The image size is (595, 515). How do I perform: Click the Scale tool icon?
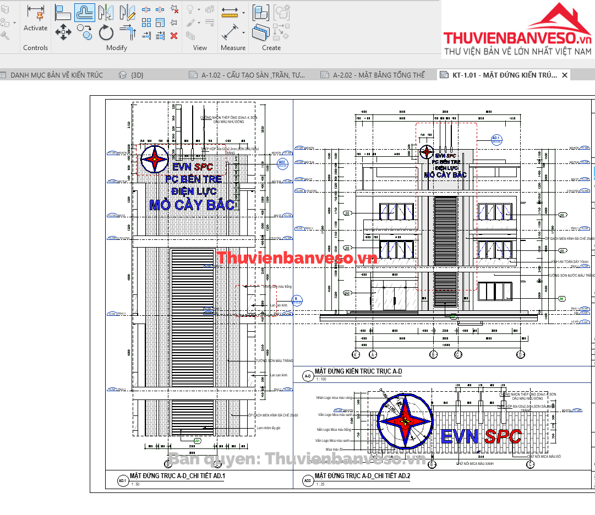(x=160, y=23)
